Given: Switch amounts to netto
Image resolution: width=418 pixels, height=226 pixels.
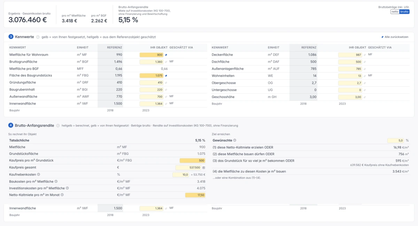Looking at the screenshot, I should click(x=395, y=11).
